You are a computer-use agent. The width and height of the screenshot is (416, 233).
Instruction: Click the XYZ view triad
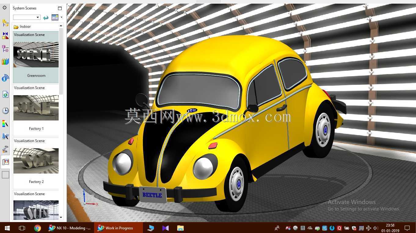point(89,198)
